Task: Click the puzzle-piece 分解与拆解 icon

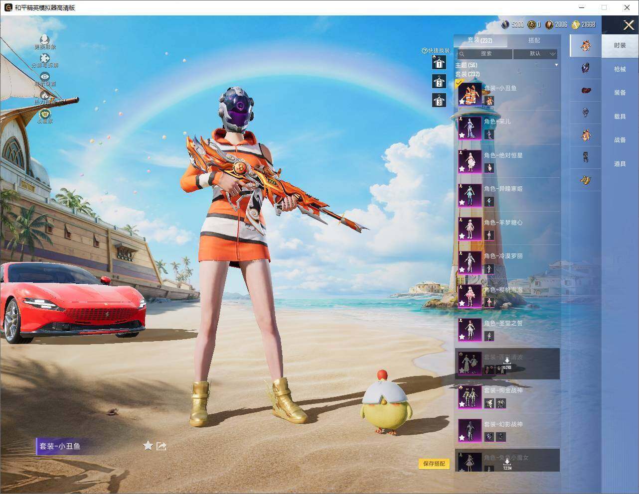Action: click(45, 58)
